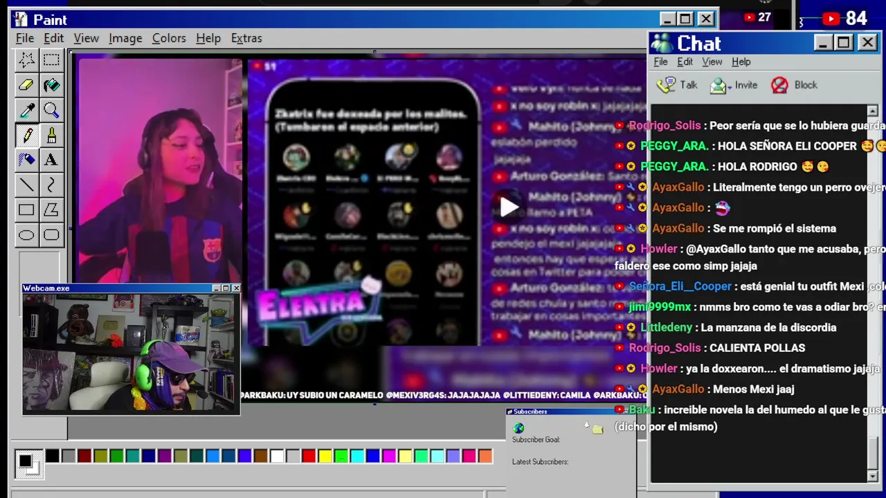Viewport: 886px width, 498px height.
Task: Open the File menu in Paint
Action: coord(25,38)
